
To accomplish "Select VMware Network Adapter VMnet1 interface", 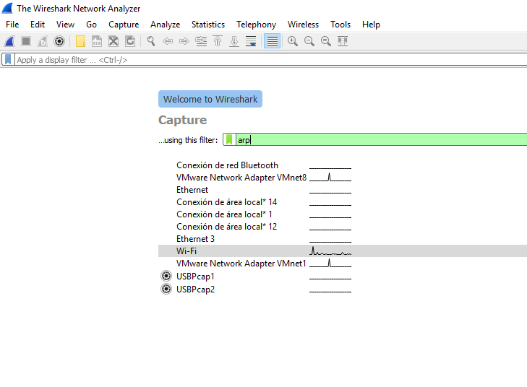I will pos(241,264).
